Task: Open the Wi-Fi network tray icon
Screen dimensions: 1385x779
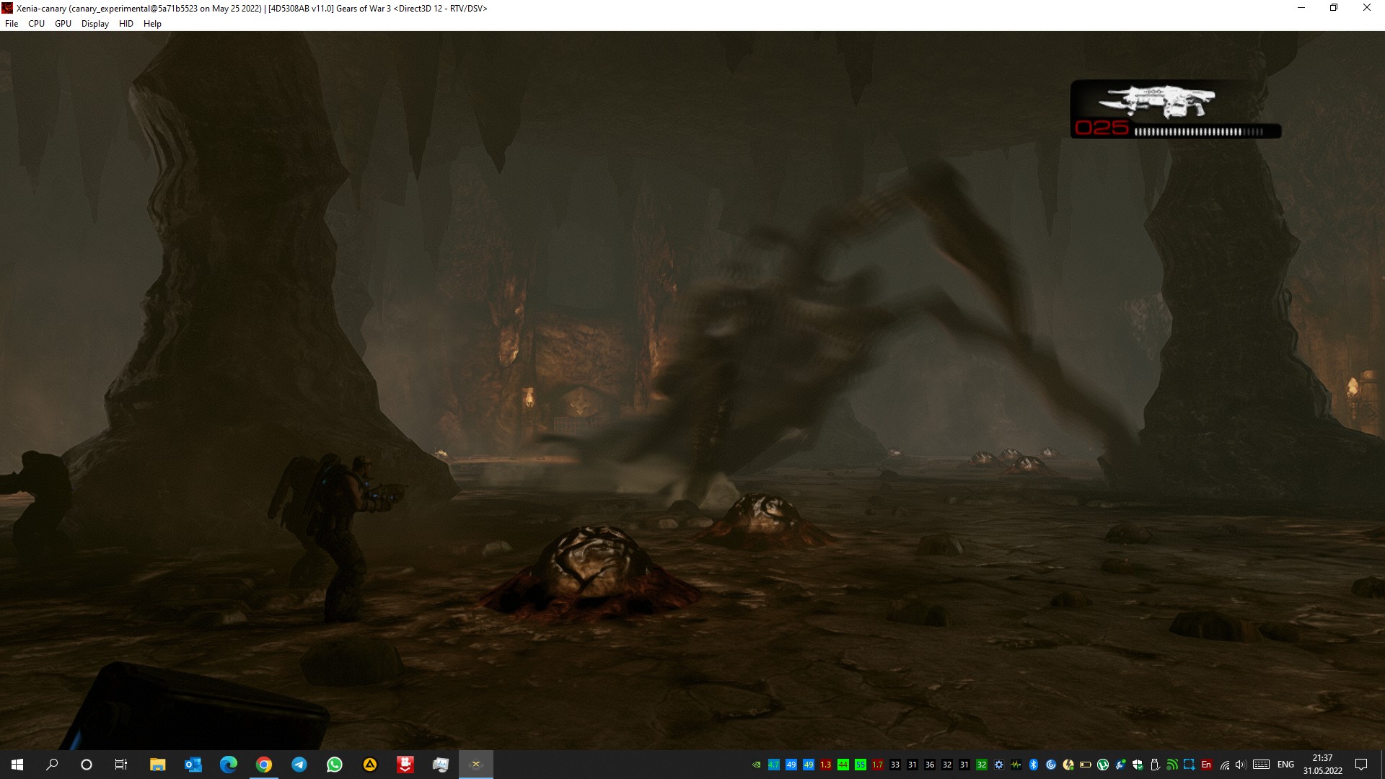Action: [x=1224, y=765]
